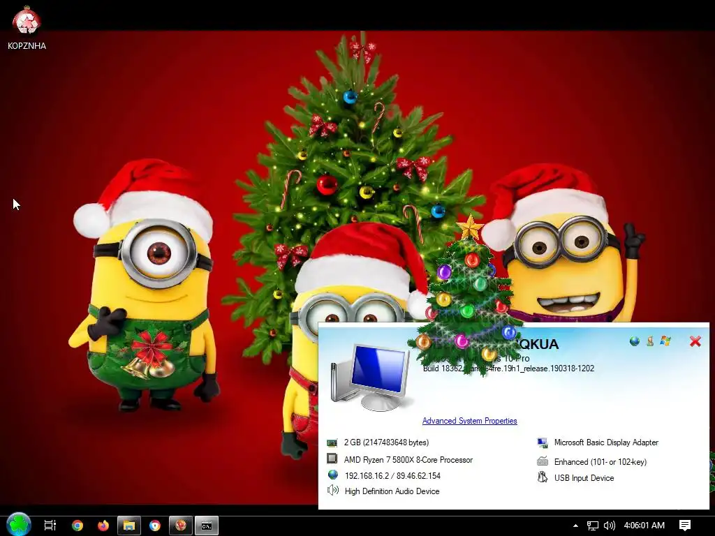Launch Firefox from the taskbar
Screen dimensions: 715x536
click(103, 526)
